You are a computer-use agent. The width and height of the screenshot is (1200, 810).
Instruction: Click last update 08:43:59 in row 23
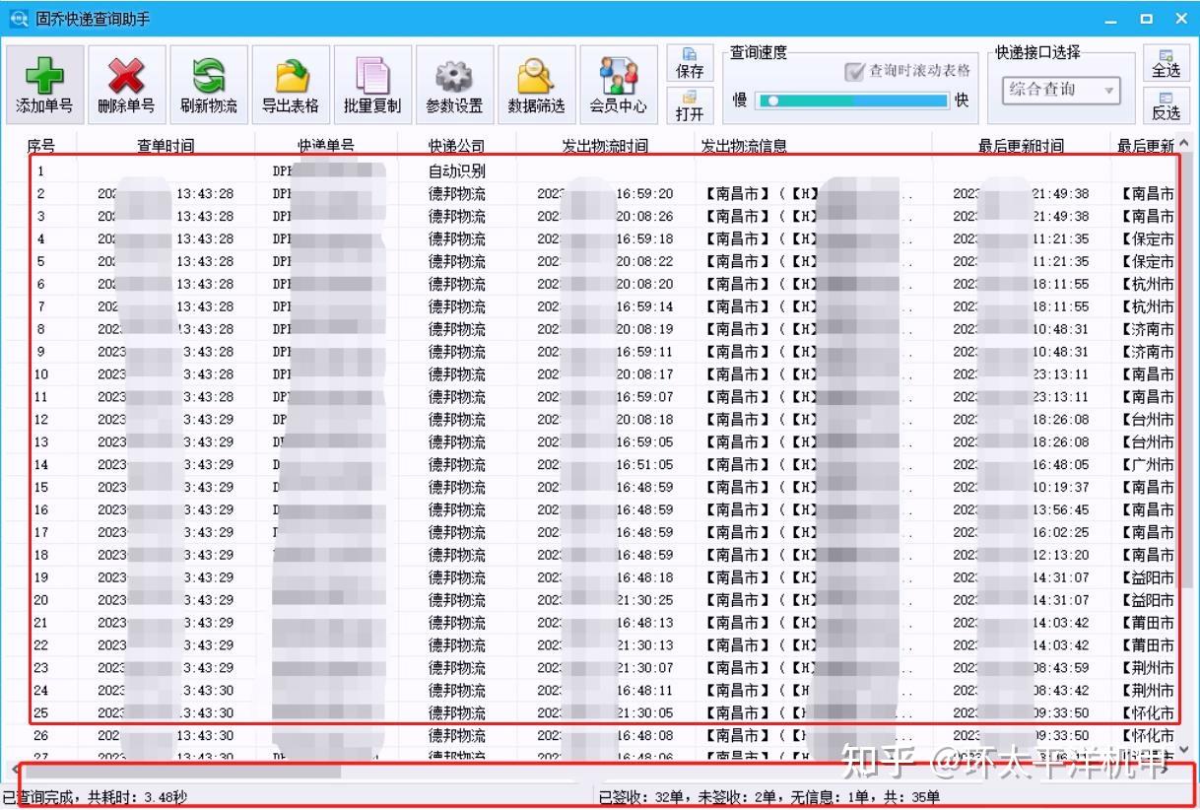[1061, 669]
